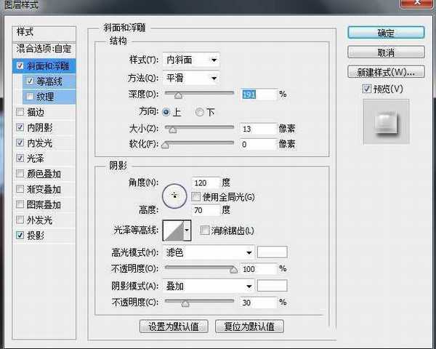
Task: Enable the 描边 (Stroke) checkbox
Action: [19, 111]
